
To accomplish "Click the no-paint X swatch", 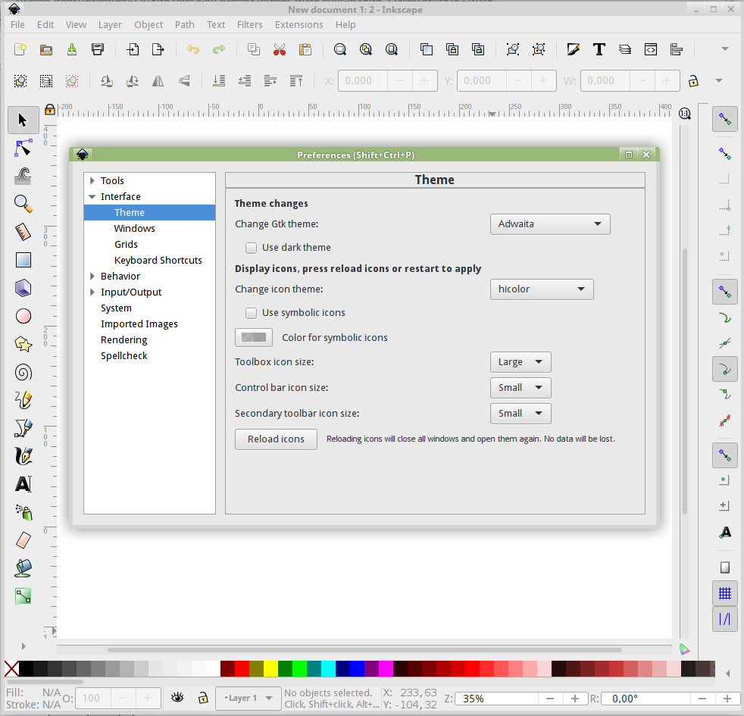I will pyautogui.click(x=12, y=668).
